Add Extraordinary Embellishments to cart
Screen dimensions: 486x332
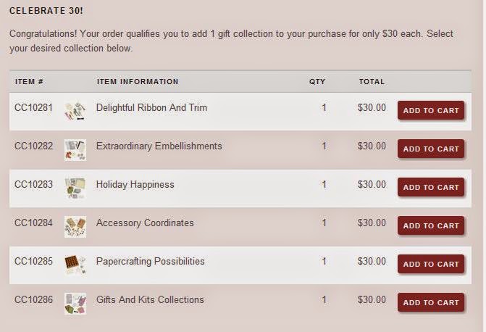(431, 149)
